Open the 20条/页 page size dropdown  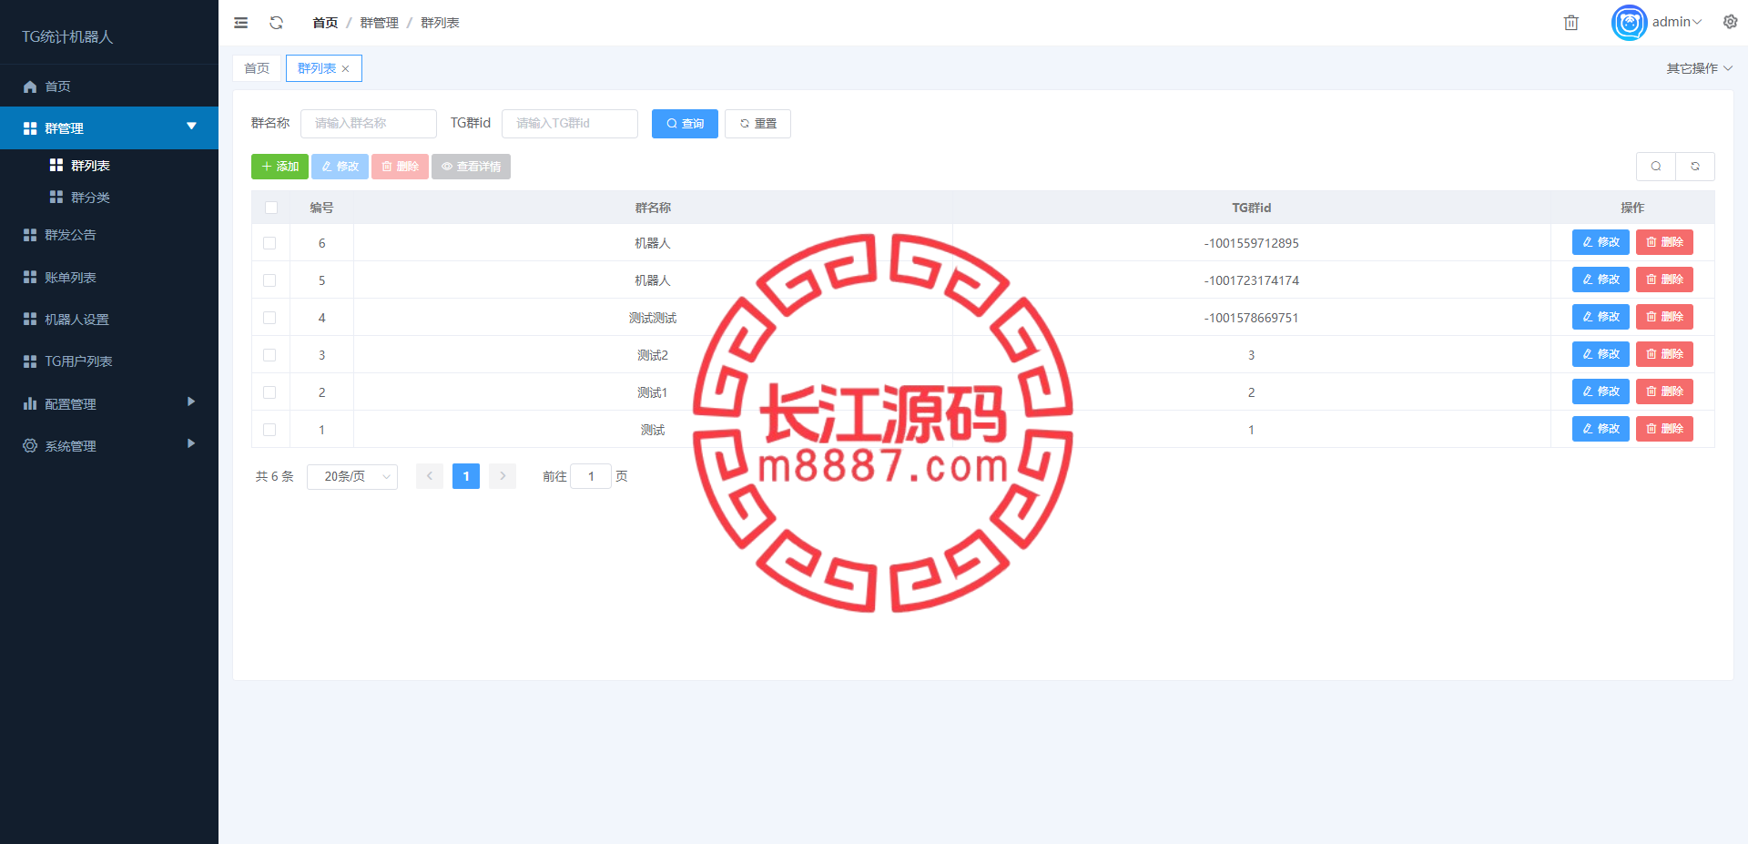click(352, 476)
